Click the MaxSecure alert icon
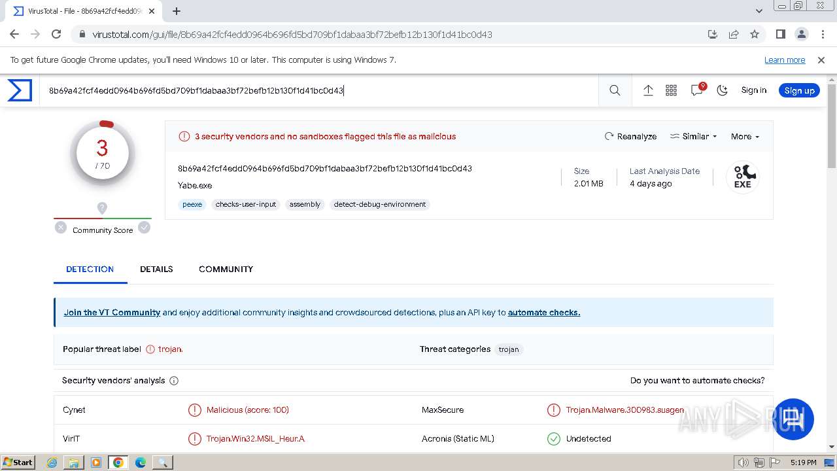Viewport: 837px width, 471px height. [554, 410]
